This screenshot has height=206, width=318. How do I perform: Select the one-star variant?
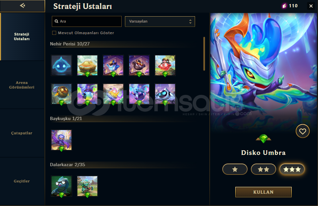[235, 169]
